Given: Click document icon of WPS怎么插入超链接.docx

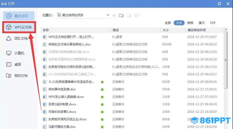Looking at the screenshot, I should coord(44,97).
